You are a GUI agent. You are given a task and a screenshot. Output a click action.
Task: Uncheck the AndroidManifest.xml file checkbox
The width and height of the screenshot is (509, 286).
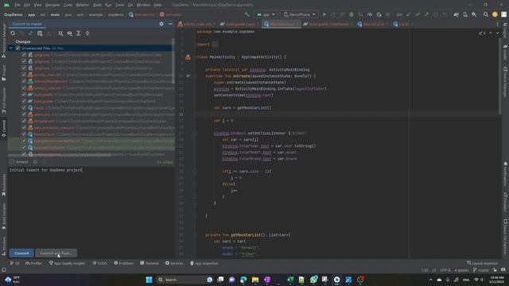pos(24,81)
